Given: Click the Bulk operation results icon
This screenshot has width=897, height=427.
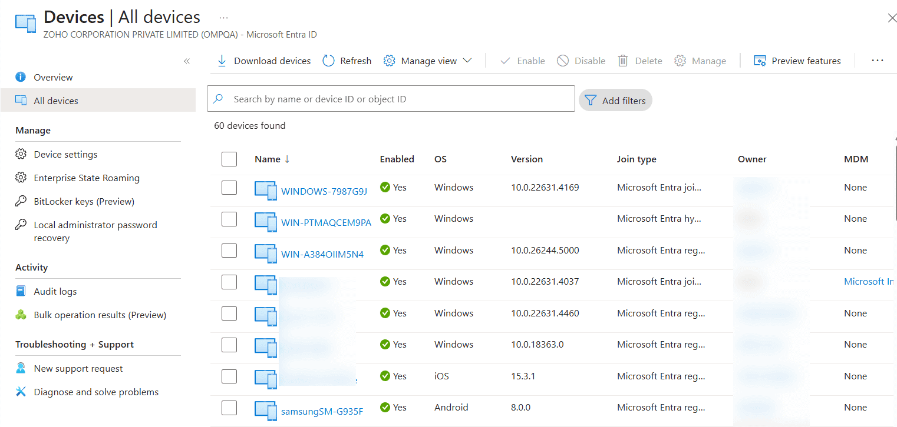Looking at the screenshot, I should 21,315.
